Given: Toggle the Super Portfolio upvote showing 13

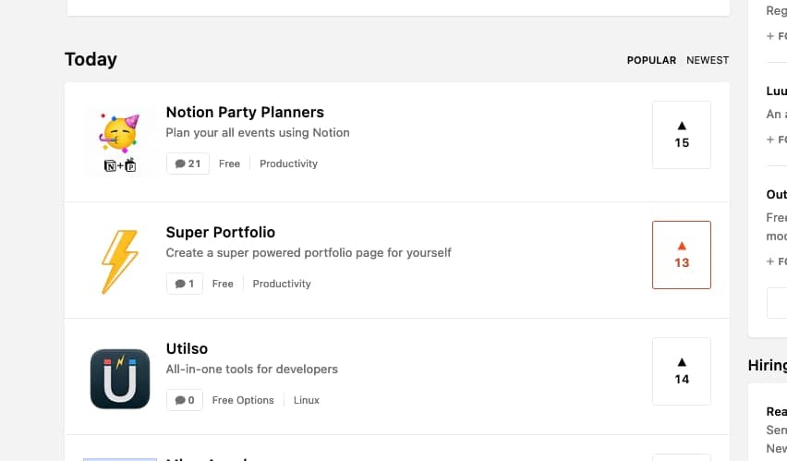Looking at the screenshot, I should 681,255.
